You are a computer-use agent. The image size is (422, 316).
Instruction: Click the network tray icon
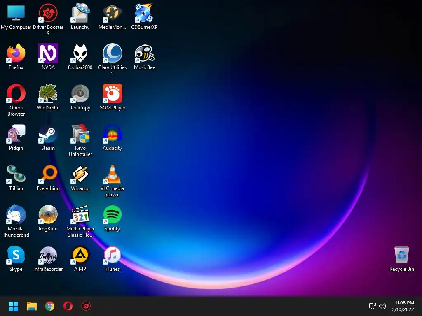(373, 306)
